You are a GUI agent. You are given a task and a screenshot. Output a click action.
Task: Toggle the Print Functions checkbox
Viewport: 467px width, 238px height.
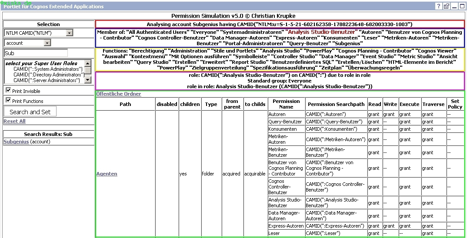pyautogui.click(x=8, y=100)
